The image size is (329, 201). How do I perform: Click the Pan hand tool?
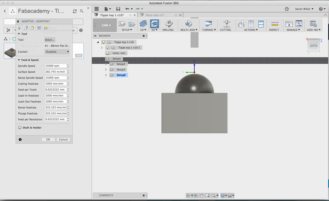point(201,196)
